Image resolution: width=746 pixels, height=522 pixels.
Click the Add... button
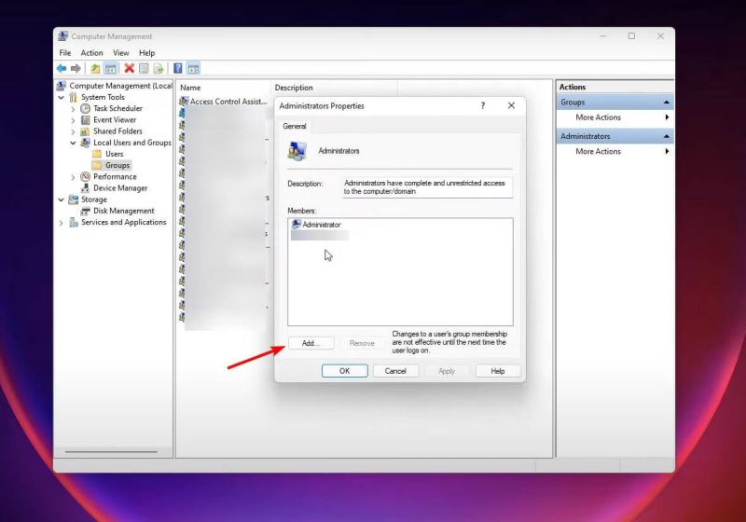point(311,343)
